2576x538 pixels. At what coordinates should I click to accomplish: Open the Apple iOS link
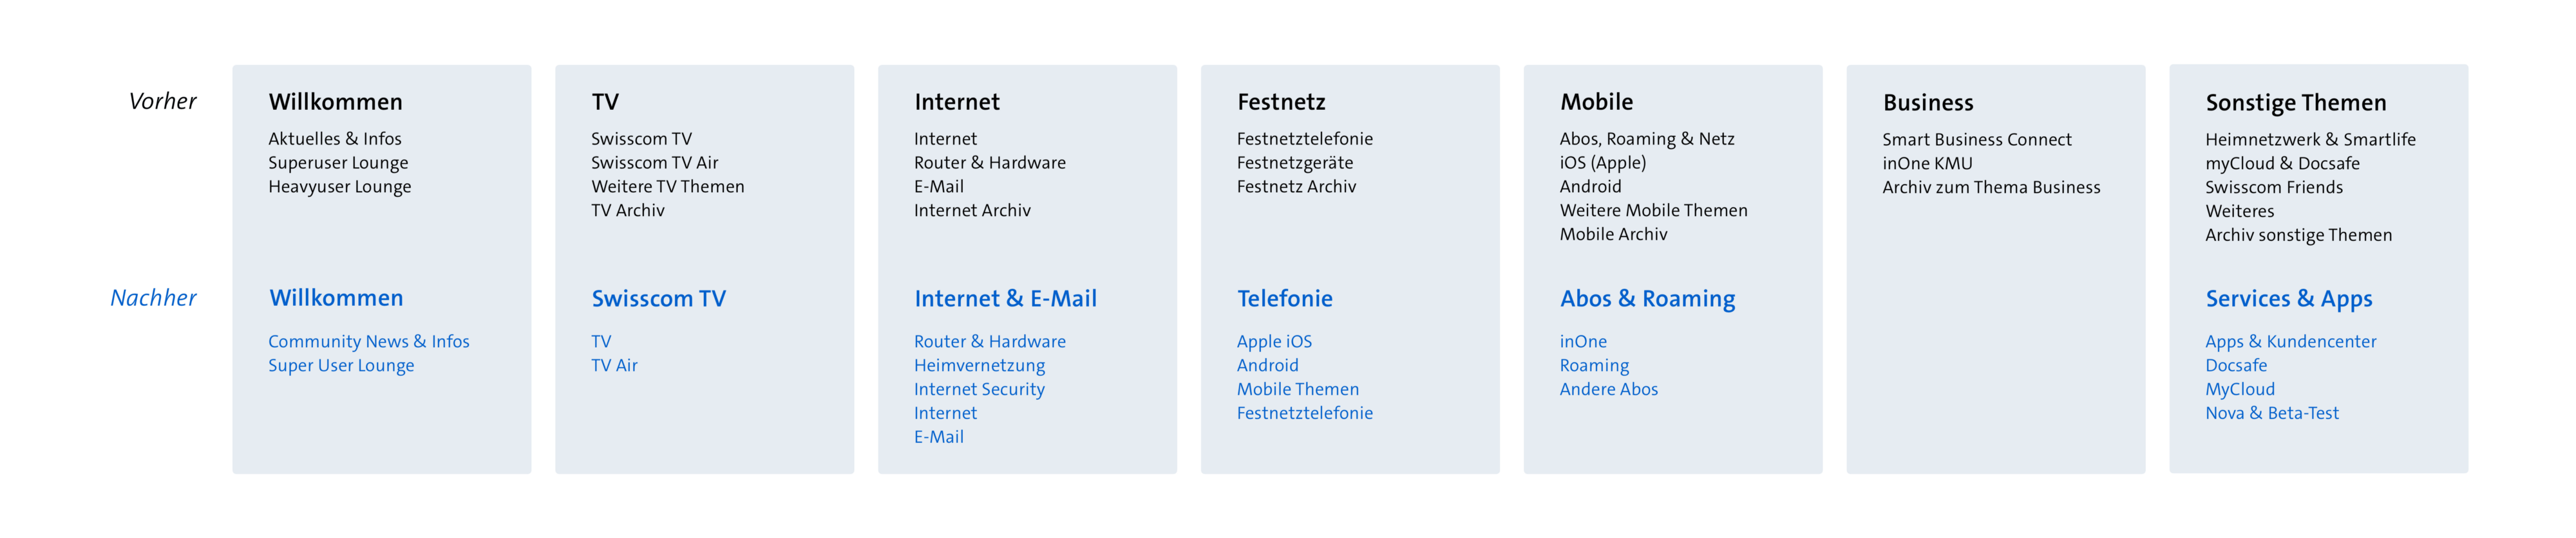(x=1274, y=341)
